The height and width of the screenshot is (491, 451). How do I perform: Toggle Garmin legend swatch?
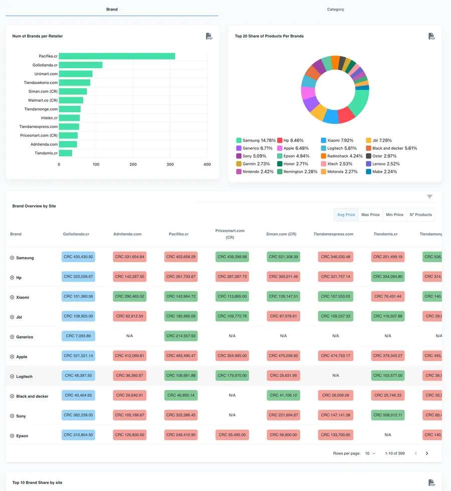(x=239, y=164)
